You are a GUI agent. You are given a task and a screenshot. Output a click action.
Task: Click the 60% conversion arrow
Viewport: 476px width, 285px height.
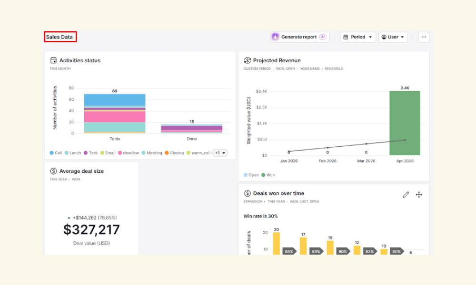397,251
